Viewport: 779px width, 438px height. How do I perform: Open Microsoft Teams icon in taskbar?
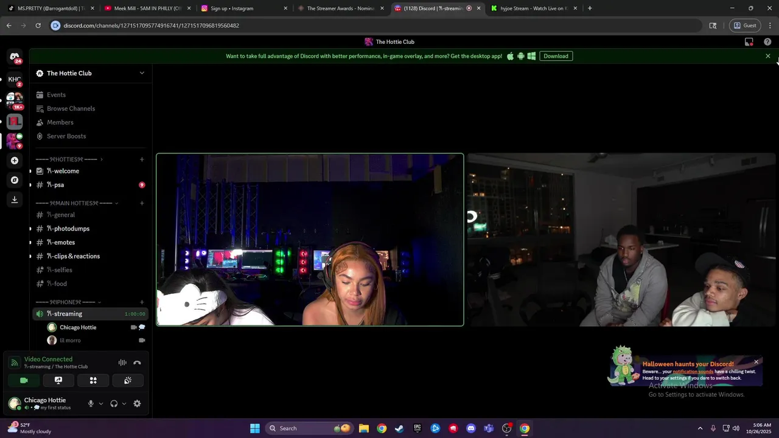click(489, 428)
